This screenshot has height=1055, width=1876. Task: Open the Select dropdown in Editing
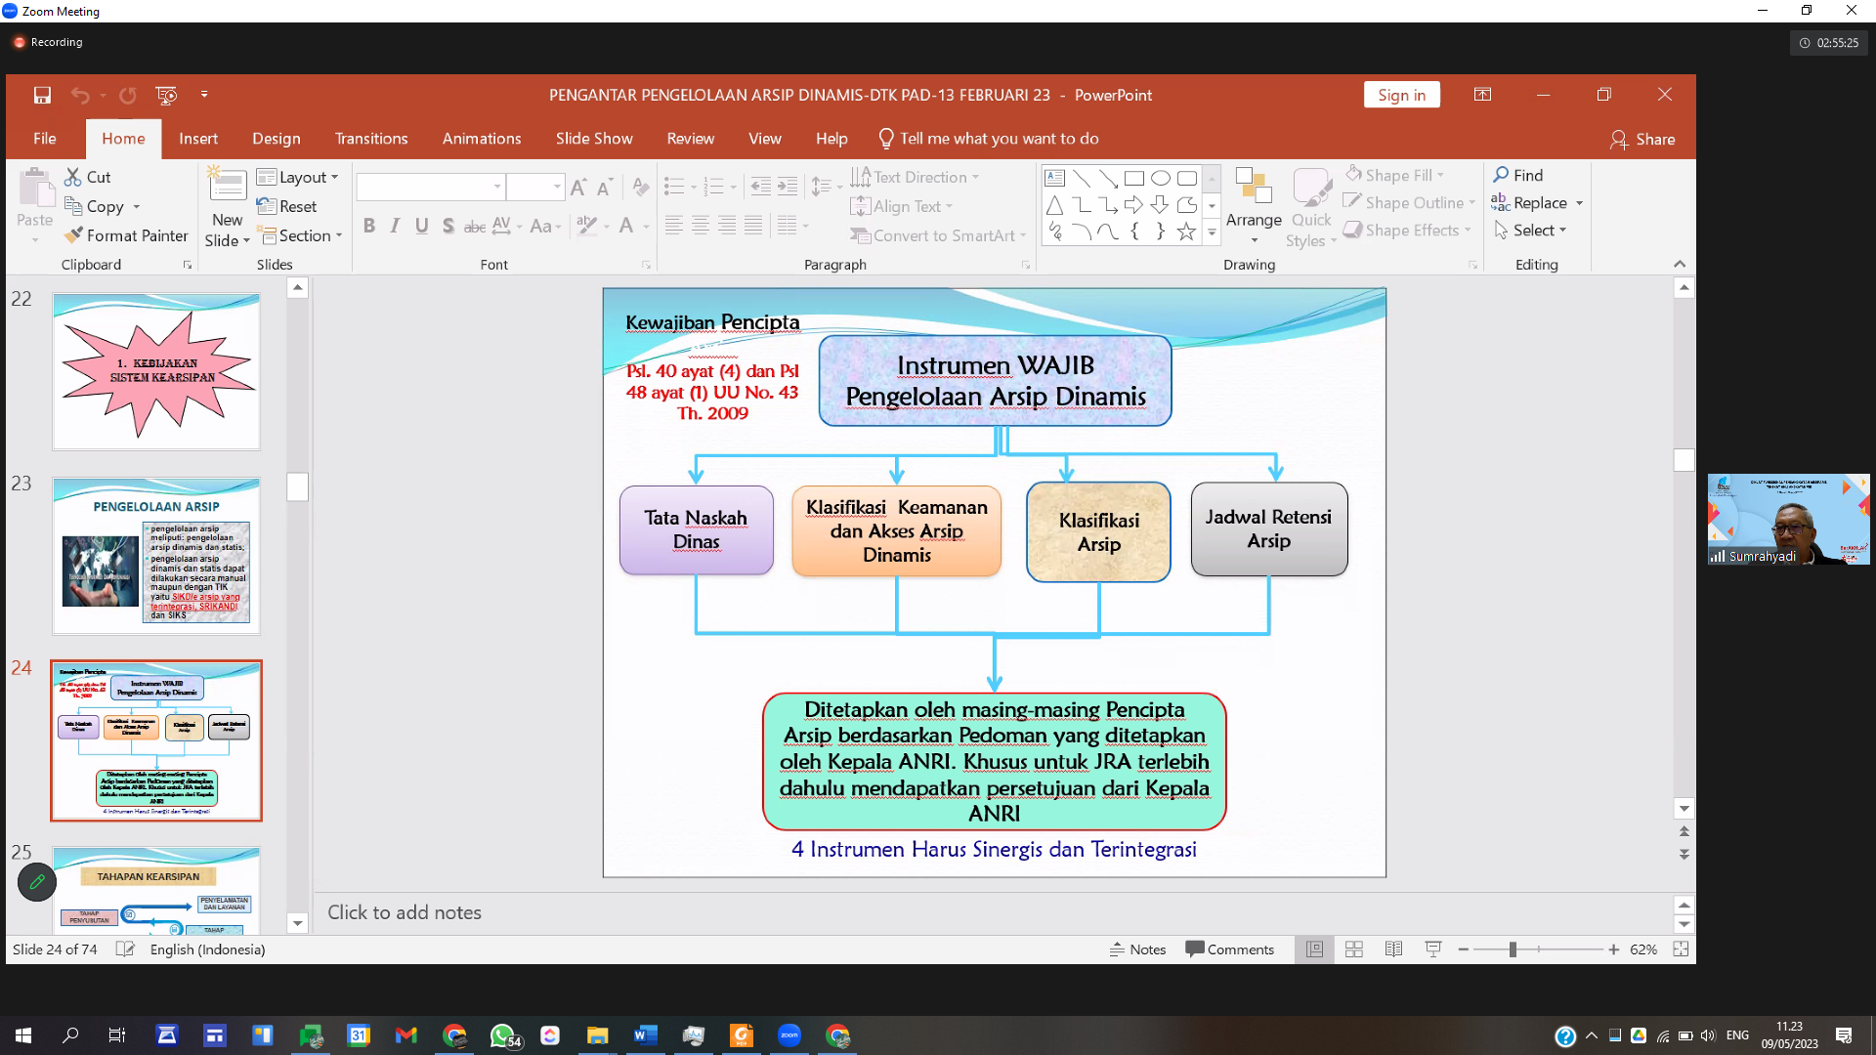click(x=1530, y=231)
